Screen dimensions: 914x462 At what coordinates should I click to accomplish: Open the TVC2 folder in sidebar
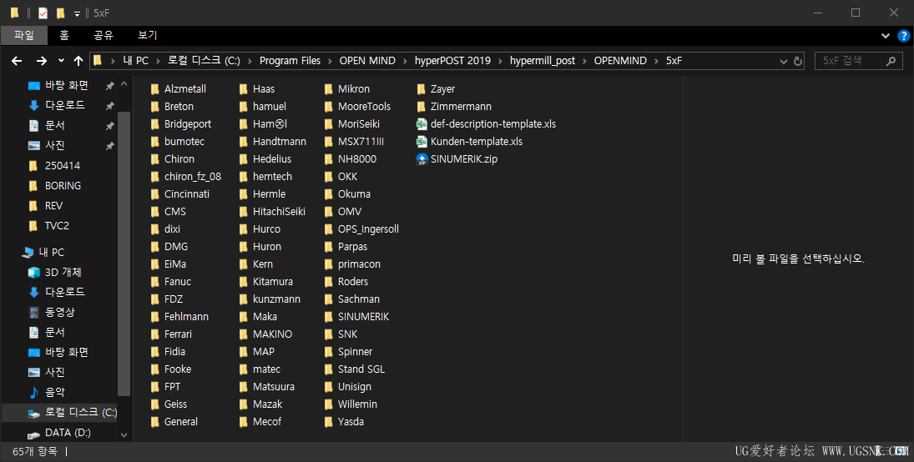[57, 225]
